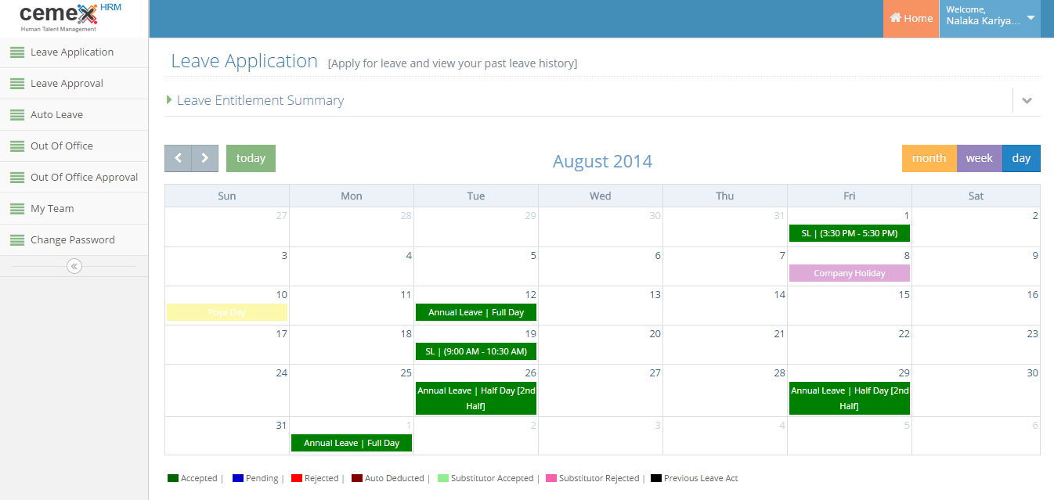Image resolution: width=1054 pixels, height=500 pixels.
Task: Select August 28 date cell
Action: (725, 390)
